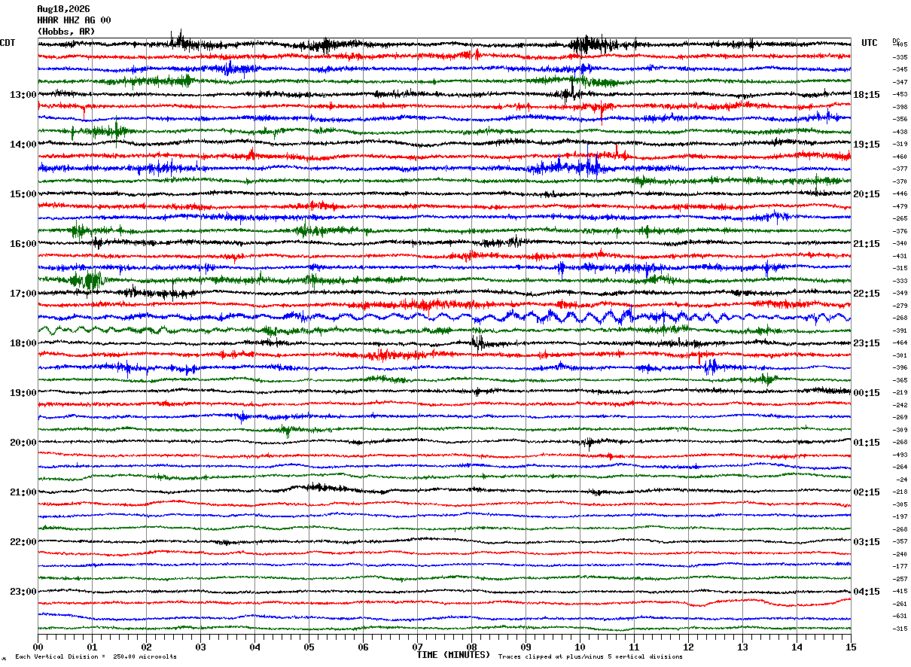Select the 17:00 CDT time label

[23, 294]
